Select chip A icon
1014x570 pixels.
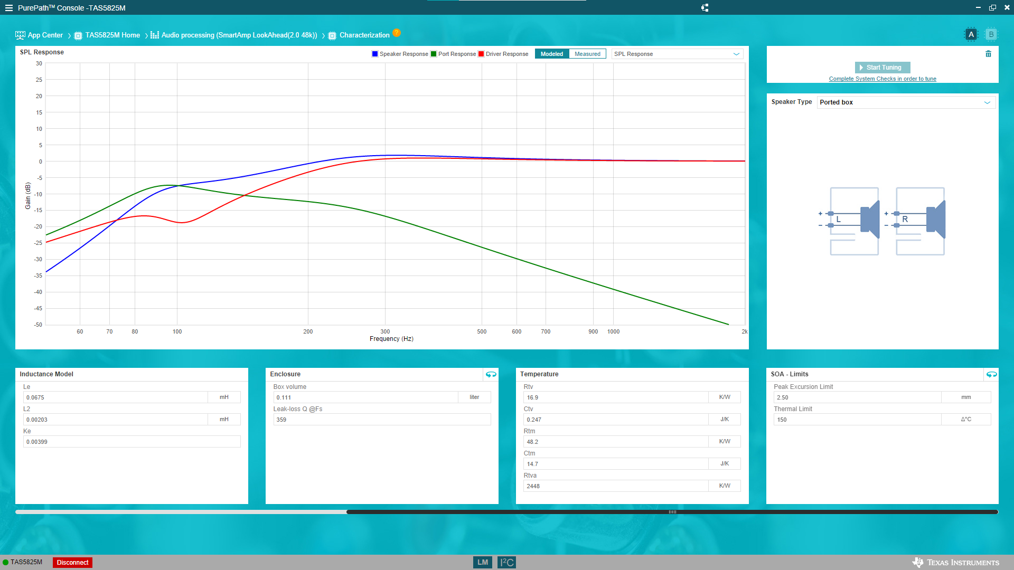point(971,34)
